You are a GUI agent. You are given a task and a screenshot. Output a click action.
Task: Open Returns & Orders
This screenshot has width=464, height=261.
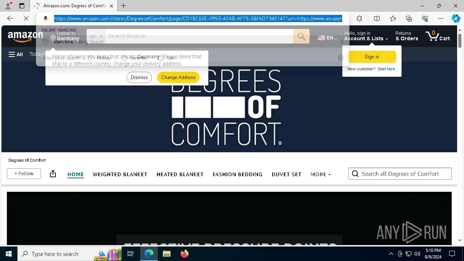(x=407, y=36)
